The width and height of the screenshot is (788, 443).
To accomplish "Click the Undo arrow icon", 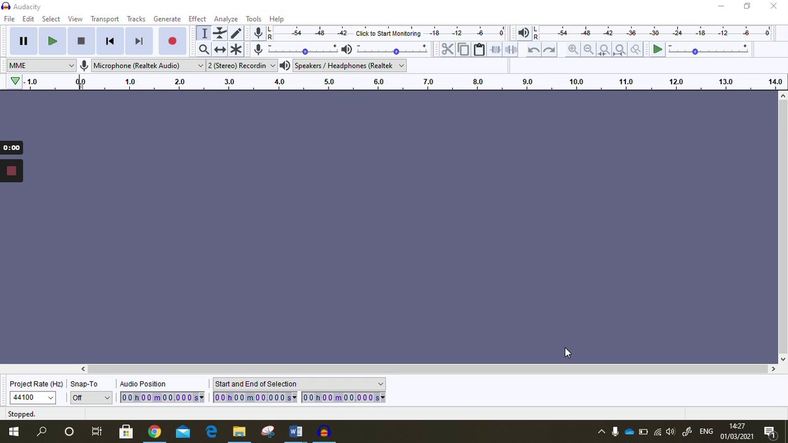I will point(533,49).
